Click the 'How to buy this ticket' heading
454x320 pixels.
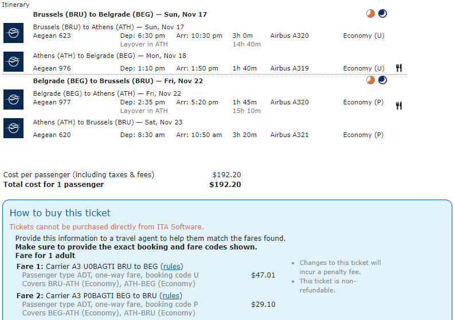coord(60,213)
